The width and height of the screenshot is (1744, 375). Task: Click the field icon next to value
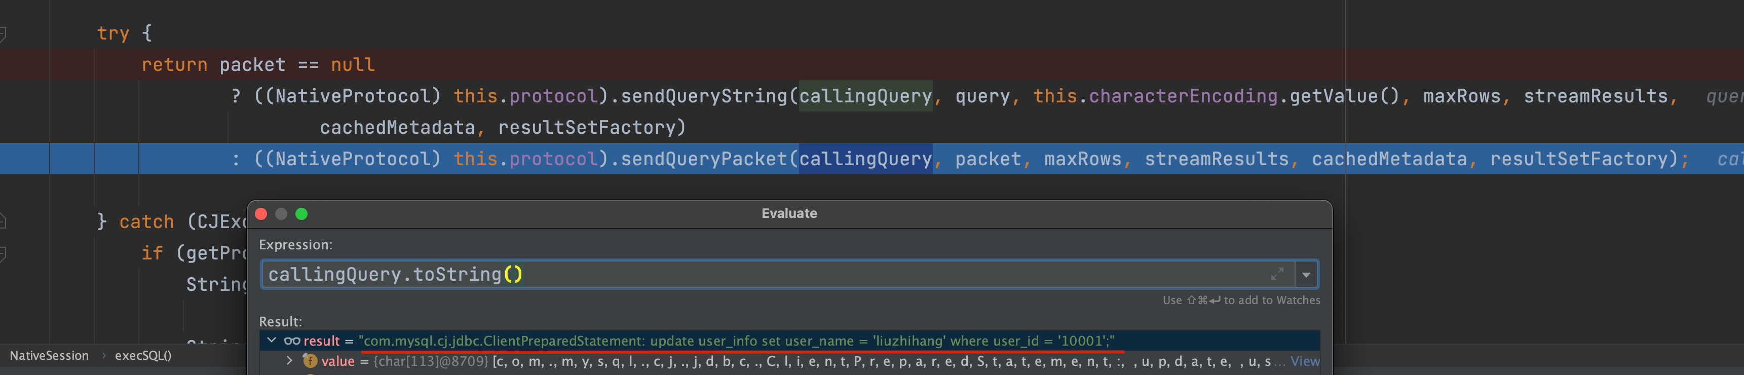click(310, 361)
